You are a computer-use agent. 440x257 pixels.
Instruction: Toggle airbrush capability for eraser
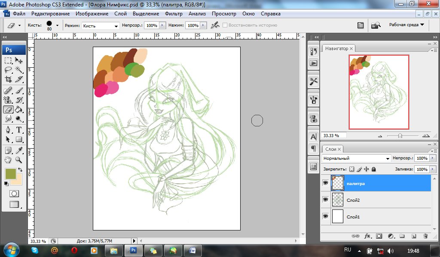(x=215, y=25)
